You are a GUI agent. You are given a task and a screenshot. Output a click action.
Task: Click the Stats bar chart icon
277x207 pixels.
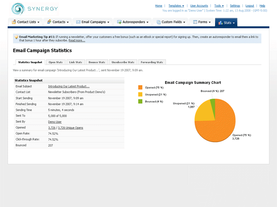[x=220, y=23]
